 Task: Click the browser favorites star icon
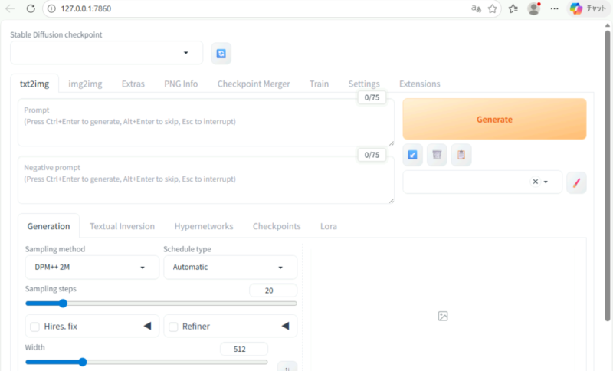click(493, 8)
